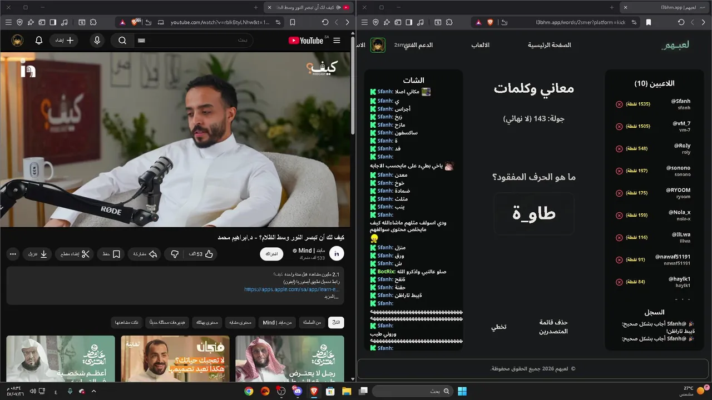712x400 pixels.
Task: Select the تمّت مشاهدتها filter chip
Action: 127,323
